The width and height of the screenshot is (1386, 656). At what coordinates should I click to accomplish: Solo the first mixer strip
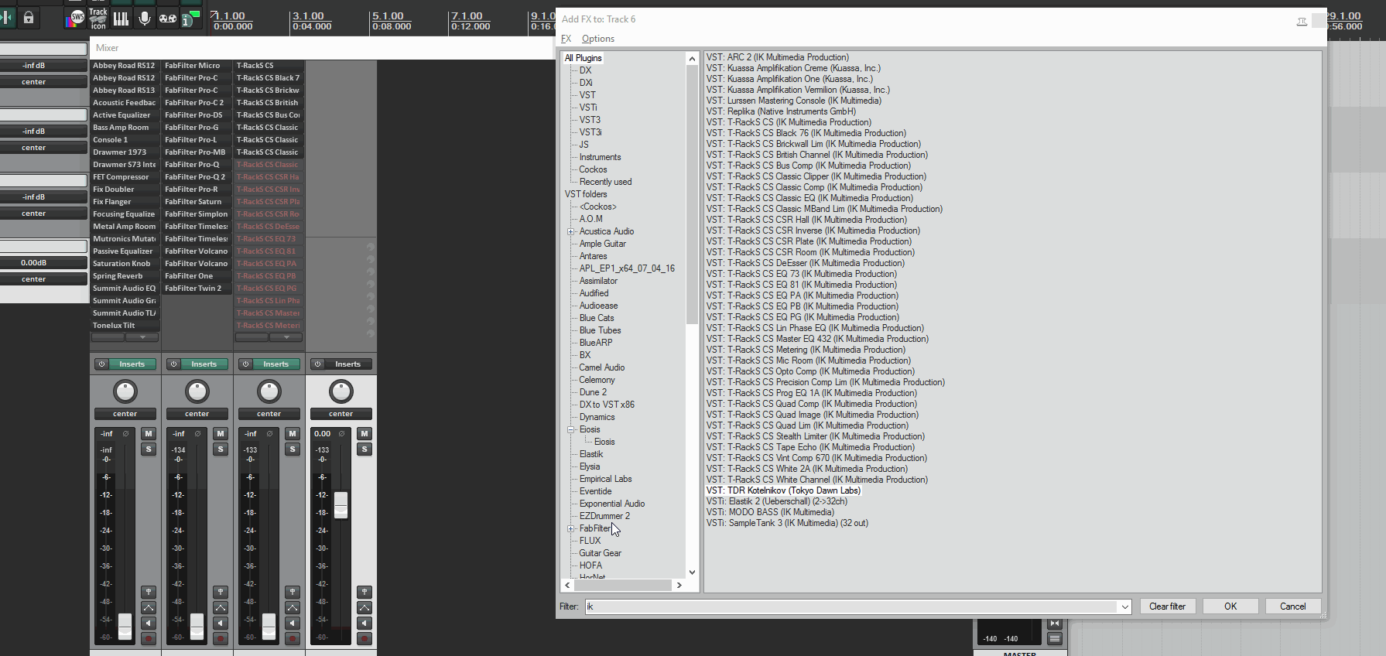pyautogui.click(x=149, y=449)
